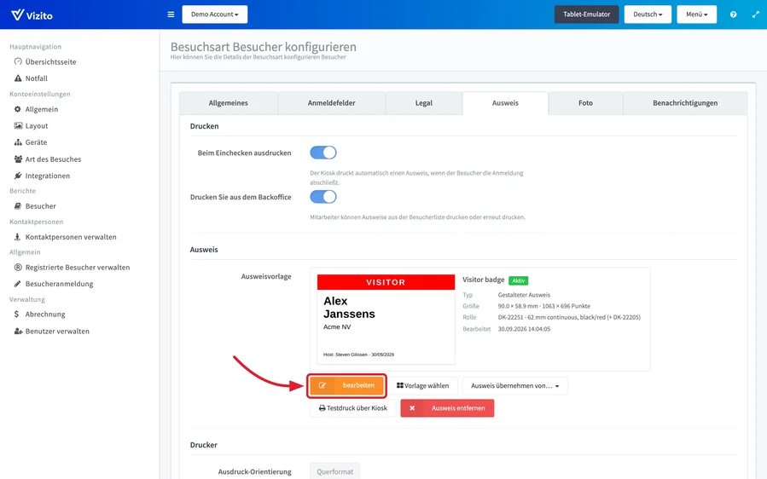Click the red Ausweis entfernen button
This screenshot has height=479, width=767.
pyautogui.click(x=447, y=408)
